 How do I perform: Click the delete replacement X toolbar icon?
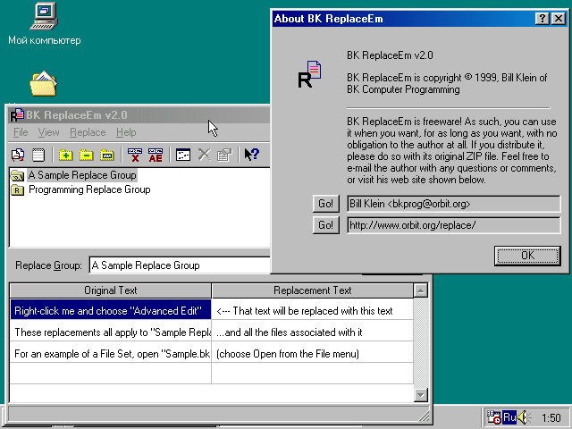(x=135, y=155)
